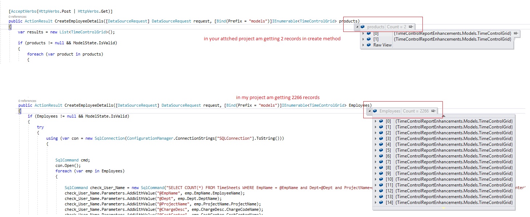Screen dimensions: 530x217
Task: Click index label [7] in Employees list
Action: [388, 162]
